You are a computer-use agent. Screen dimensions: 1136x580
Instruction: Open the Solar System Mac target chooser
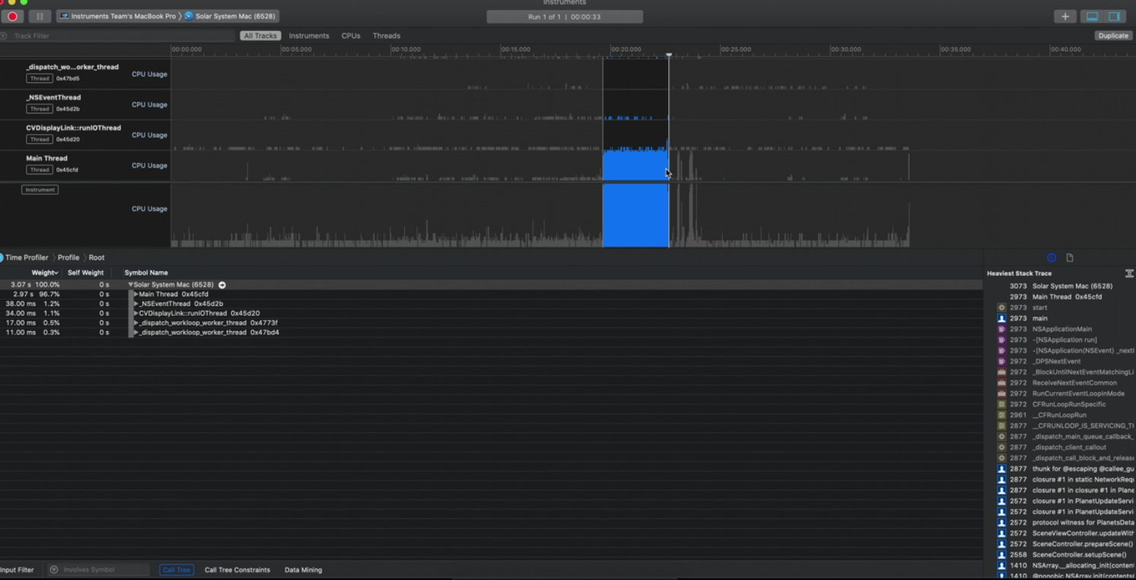click(x=230, y=16)
